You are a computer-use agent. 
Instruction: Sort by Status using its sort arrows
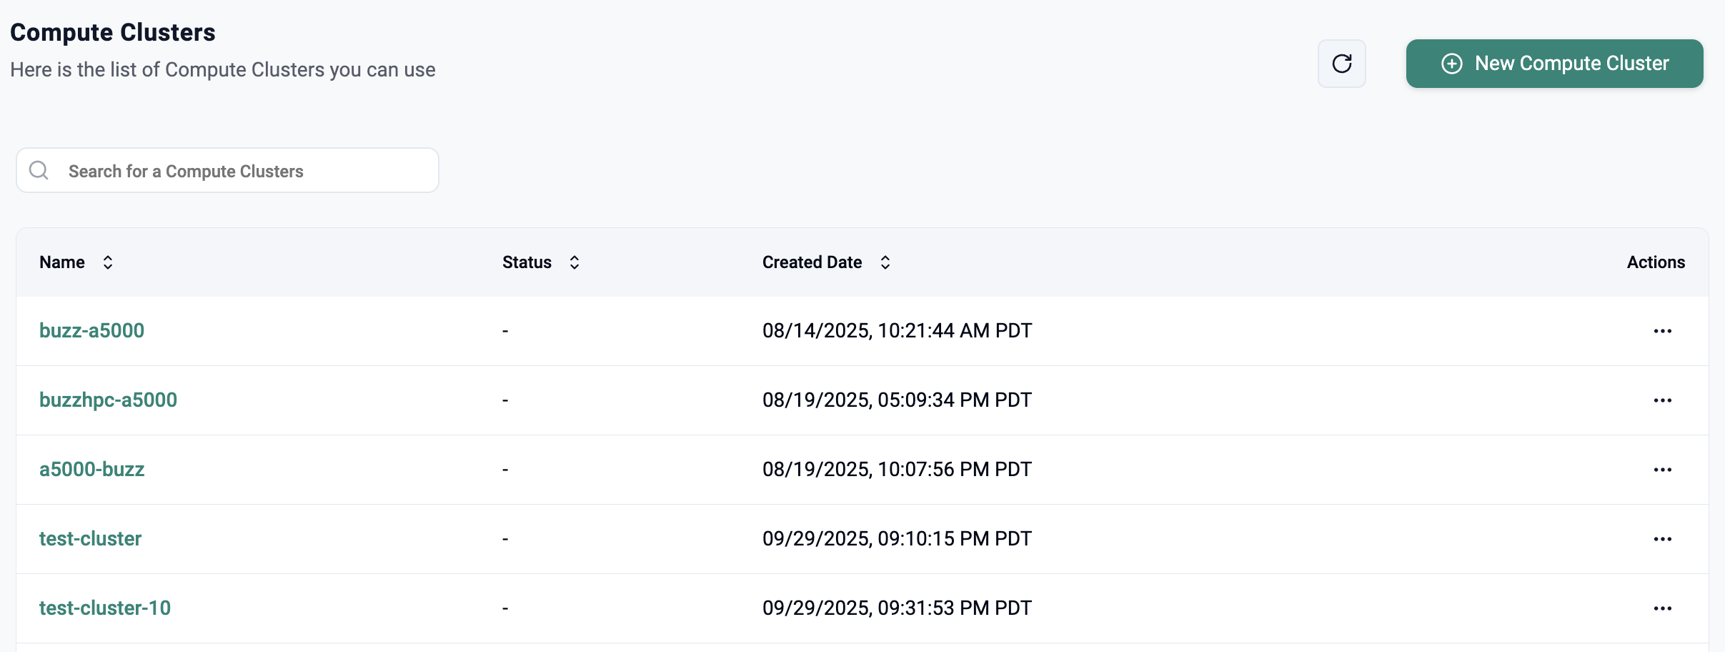click(x=575, y=262)
